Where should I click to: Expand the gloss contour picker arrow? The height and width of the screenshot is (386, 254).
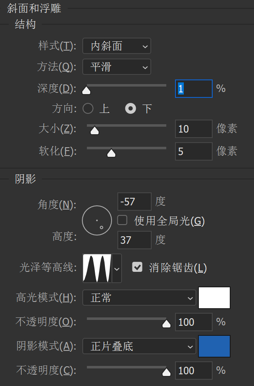(117, 268)
